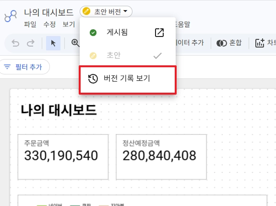276x206 pixels.
Task: Select the 정산예정금액 scorecard
Action: (x=161, y=157)
